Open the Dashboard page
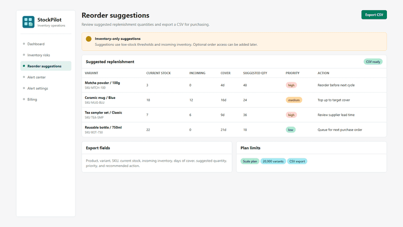Image resolution: width=403 pixels, height=227 pixels. click(46, 44)
